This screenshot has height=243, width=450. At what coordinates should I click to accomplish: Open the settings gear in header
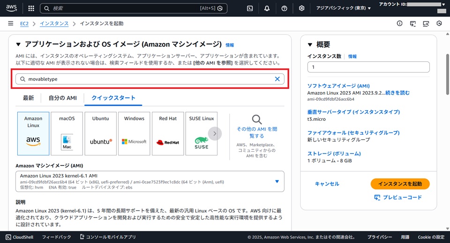click(301, 8)
